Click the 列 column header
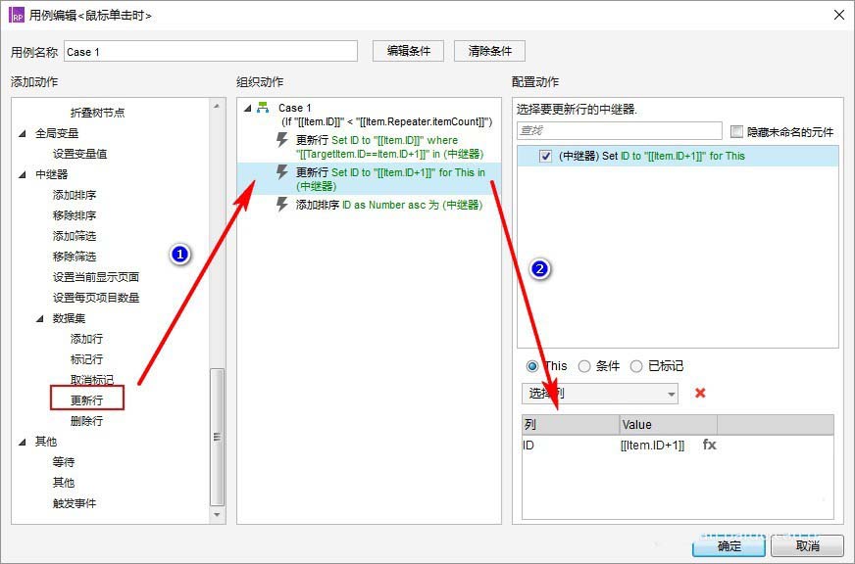 pyautogui.click(x=571, y=425)
